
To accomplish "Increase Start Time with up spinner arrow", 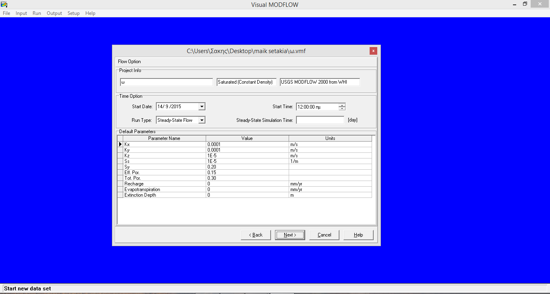I will pyautogui.click(x=342, y=105).
